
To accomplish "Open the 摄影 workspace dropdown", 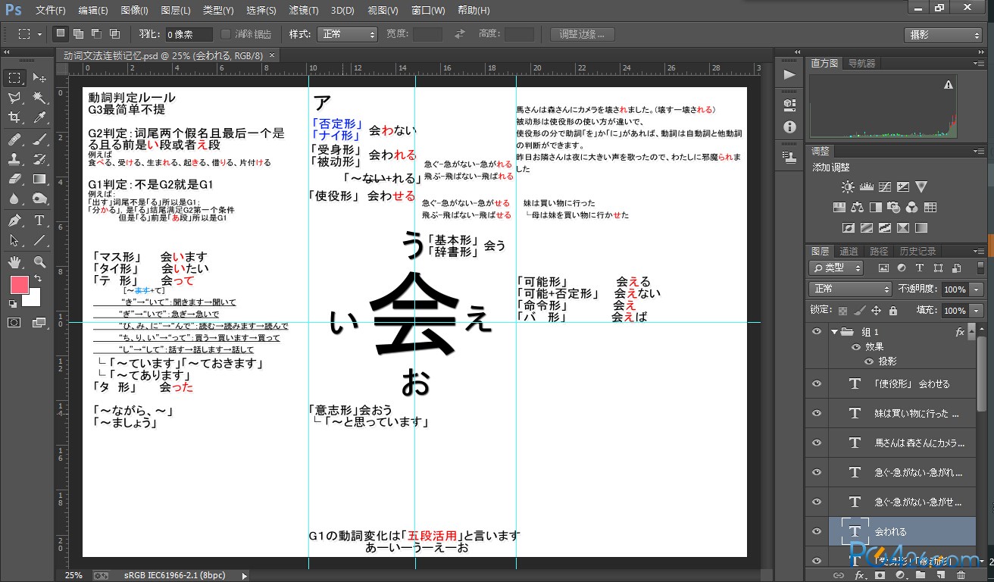I will 943,35.
